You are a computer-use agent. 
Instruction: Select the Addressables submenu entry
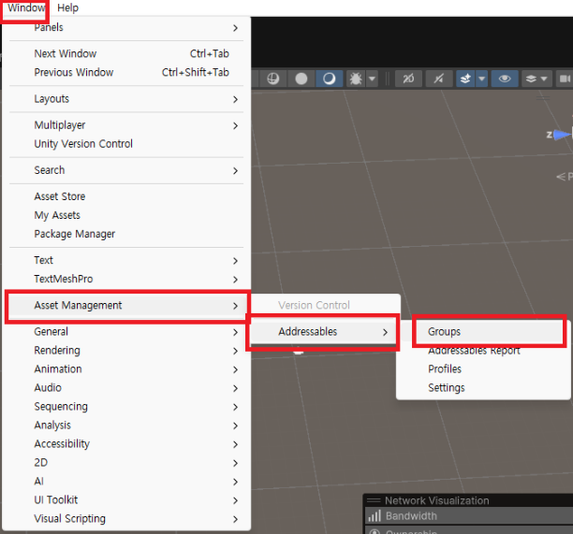(324, 332)
